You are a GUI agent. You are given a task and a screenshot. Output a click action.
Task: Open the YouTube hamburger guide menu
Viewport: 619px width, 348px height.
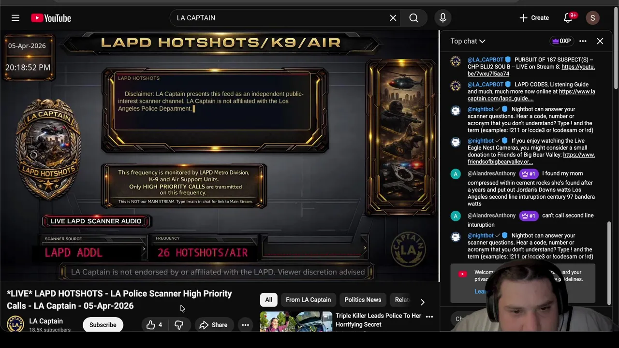15,18
